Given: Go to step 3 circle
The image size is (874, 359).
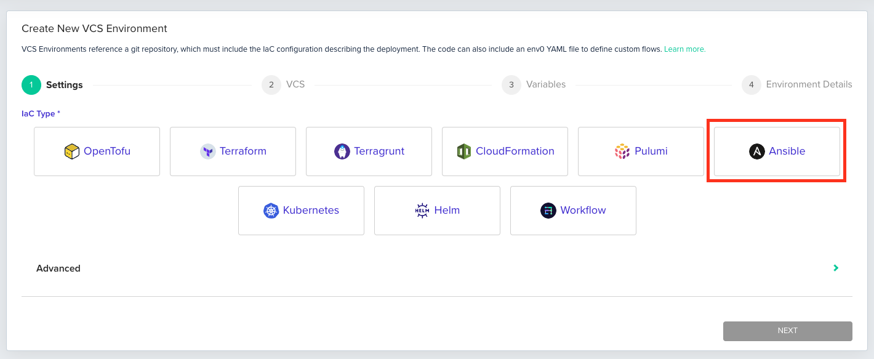Looking at the screenshot, I should tap(511, 85).
